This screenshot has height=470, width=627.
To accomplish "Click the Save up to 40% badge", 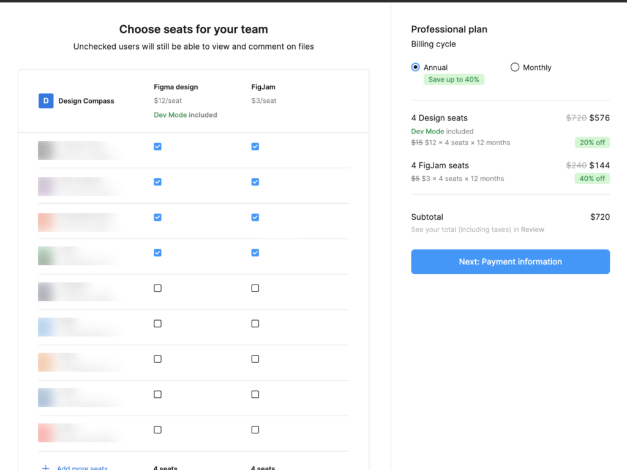I will (454, 80).
